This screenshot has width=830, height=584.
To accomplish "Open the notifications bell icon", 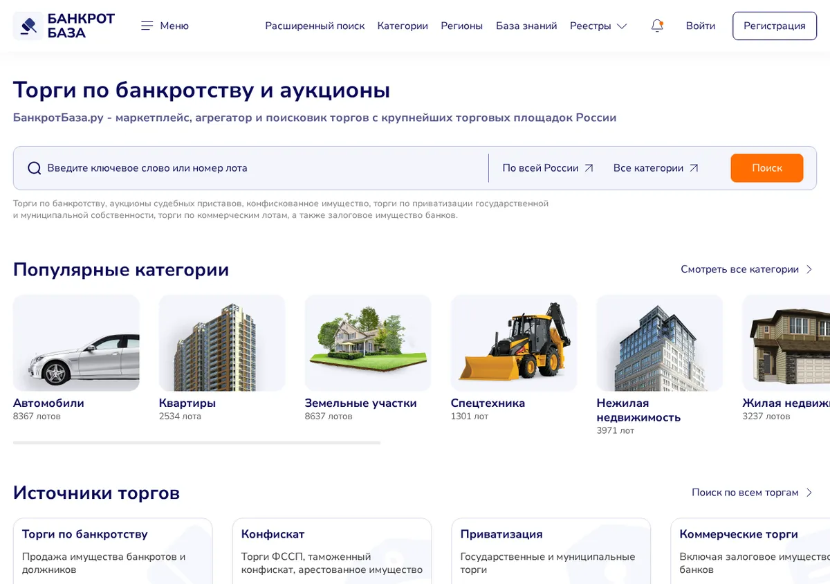I will coord(657,26).
